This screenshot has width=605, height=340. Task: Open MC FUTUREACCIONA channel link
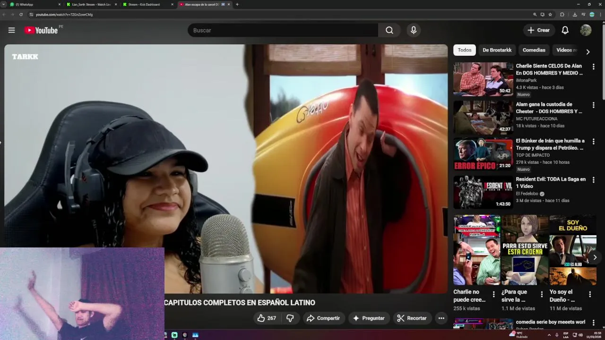coord(536,119)
